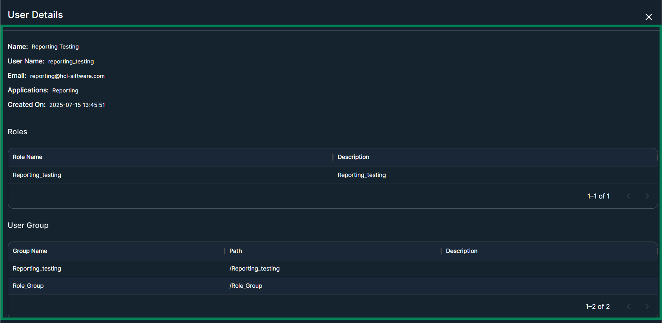662x323 pixels.
Task: Click the created date 2025-07-15 13:45:51
Action: click(77, 105)
